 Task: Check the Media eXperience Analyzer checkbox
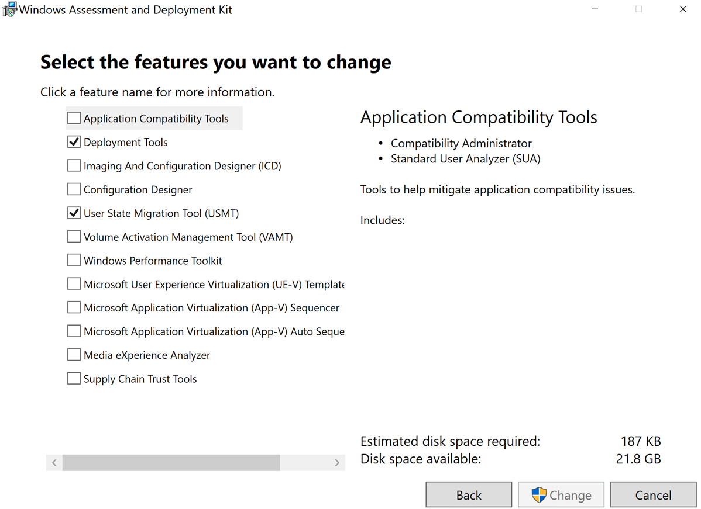pyautogui.click(x=74, y=355)
